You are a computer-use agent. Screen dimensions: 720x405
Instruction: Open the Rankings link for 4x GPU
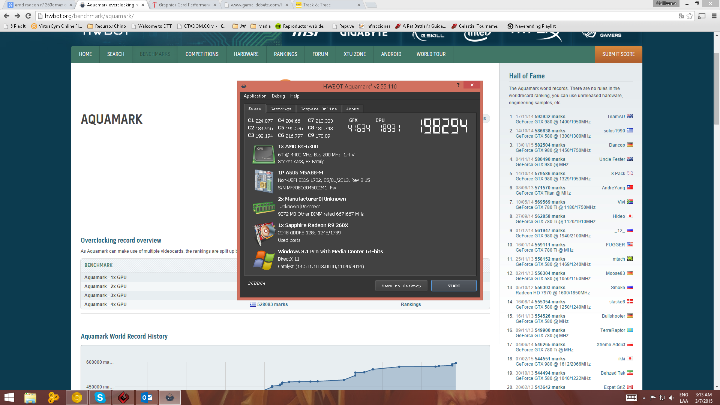tap(411, 304)
